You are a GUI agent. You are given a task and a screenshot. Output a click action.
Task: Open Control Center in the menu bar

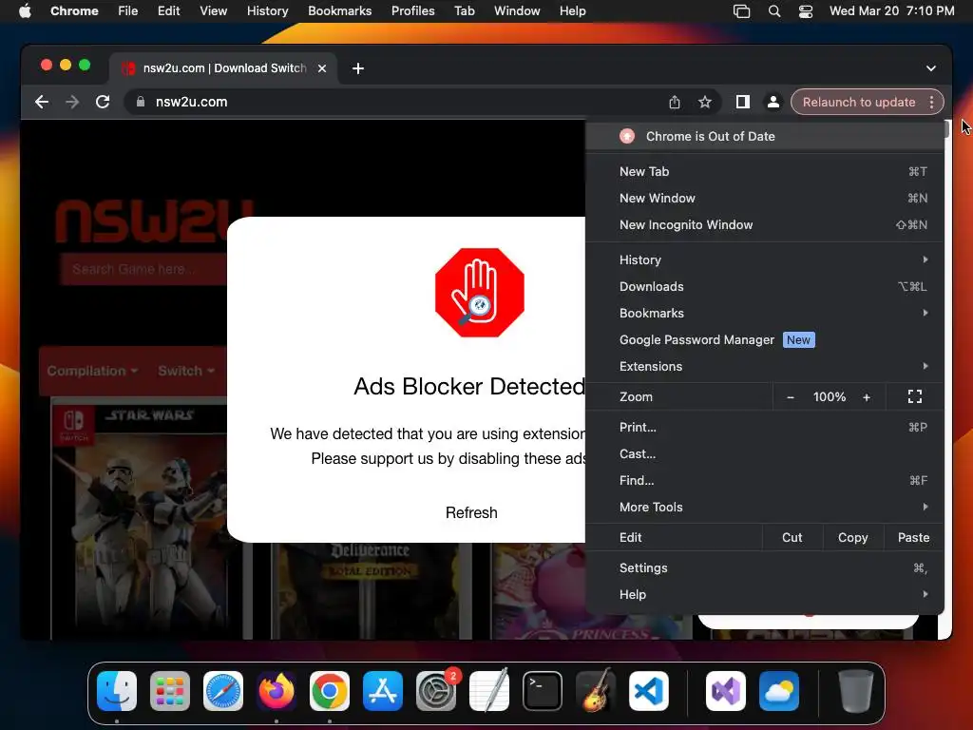point(806,11)
